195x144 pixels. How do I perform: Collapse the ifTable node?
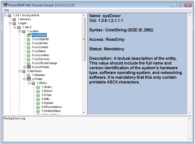coord(24,79)
